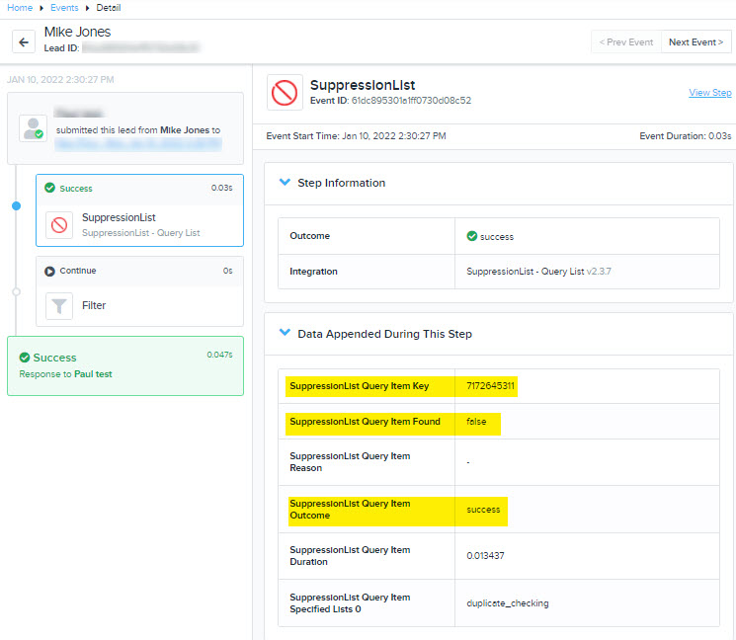The image size is (736, 640).
Task: Collapse Data Appended During This Step
Action: (x=285, y=333)
